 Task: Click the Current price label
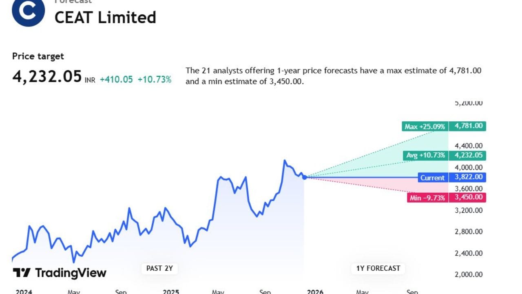pos(433,178)
